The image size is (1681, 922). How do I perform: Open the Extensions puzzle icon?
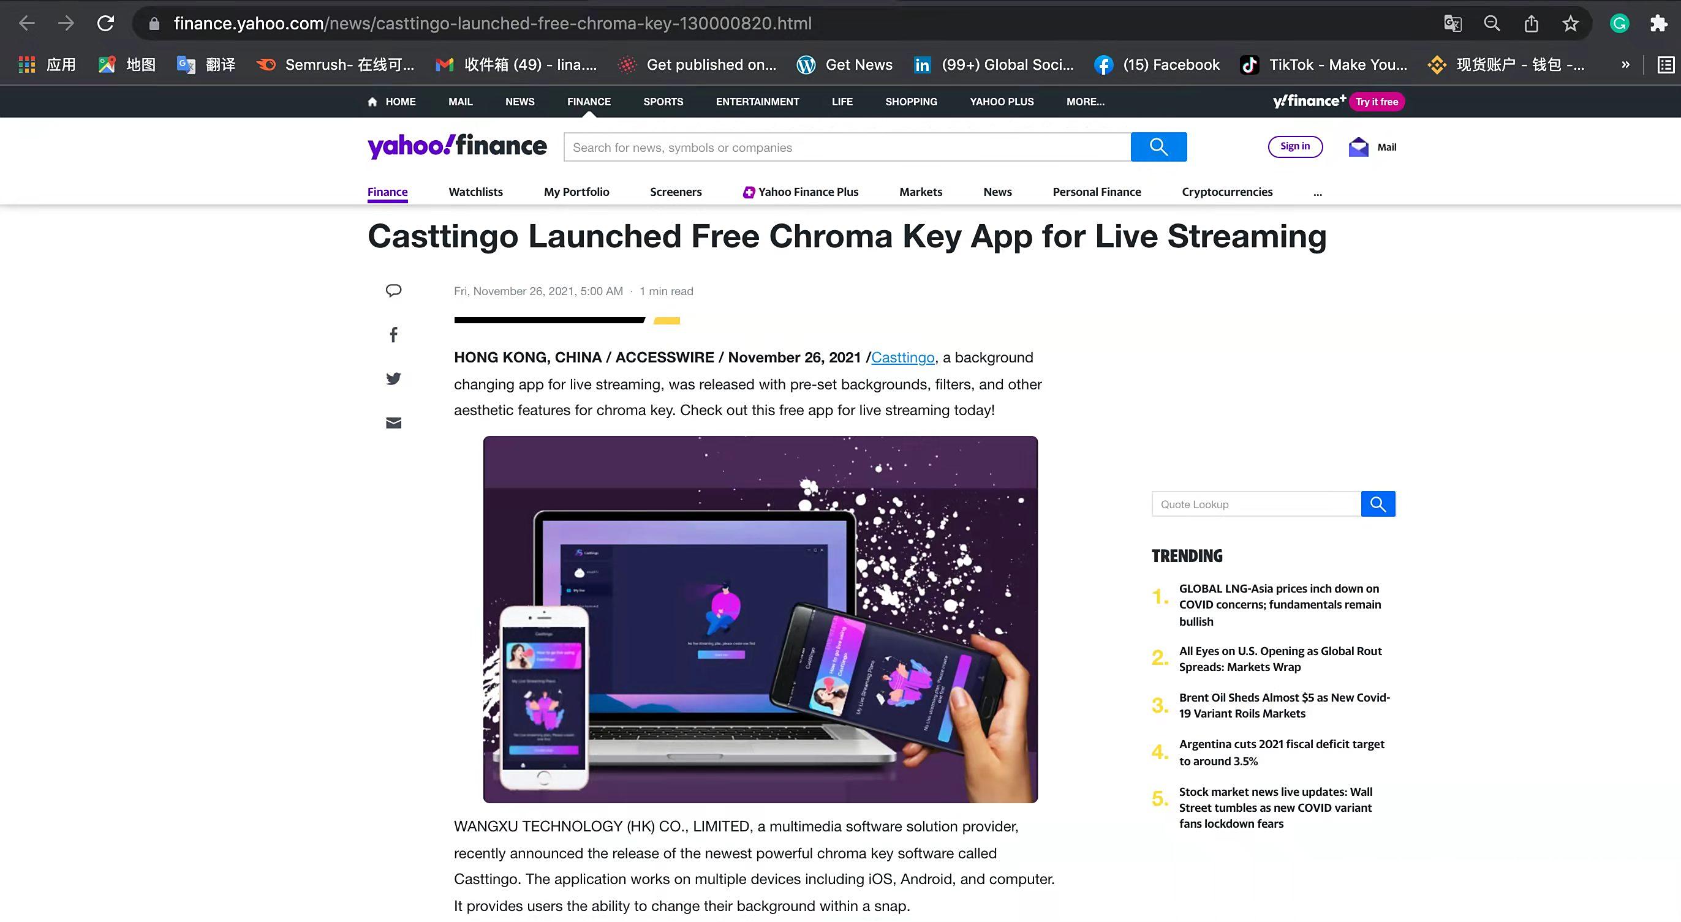pyautogui.click(x=1658, y=24)
